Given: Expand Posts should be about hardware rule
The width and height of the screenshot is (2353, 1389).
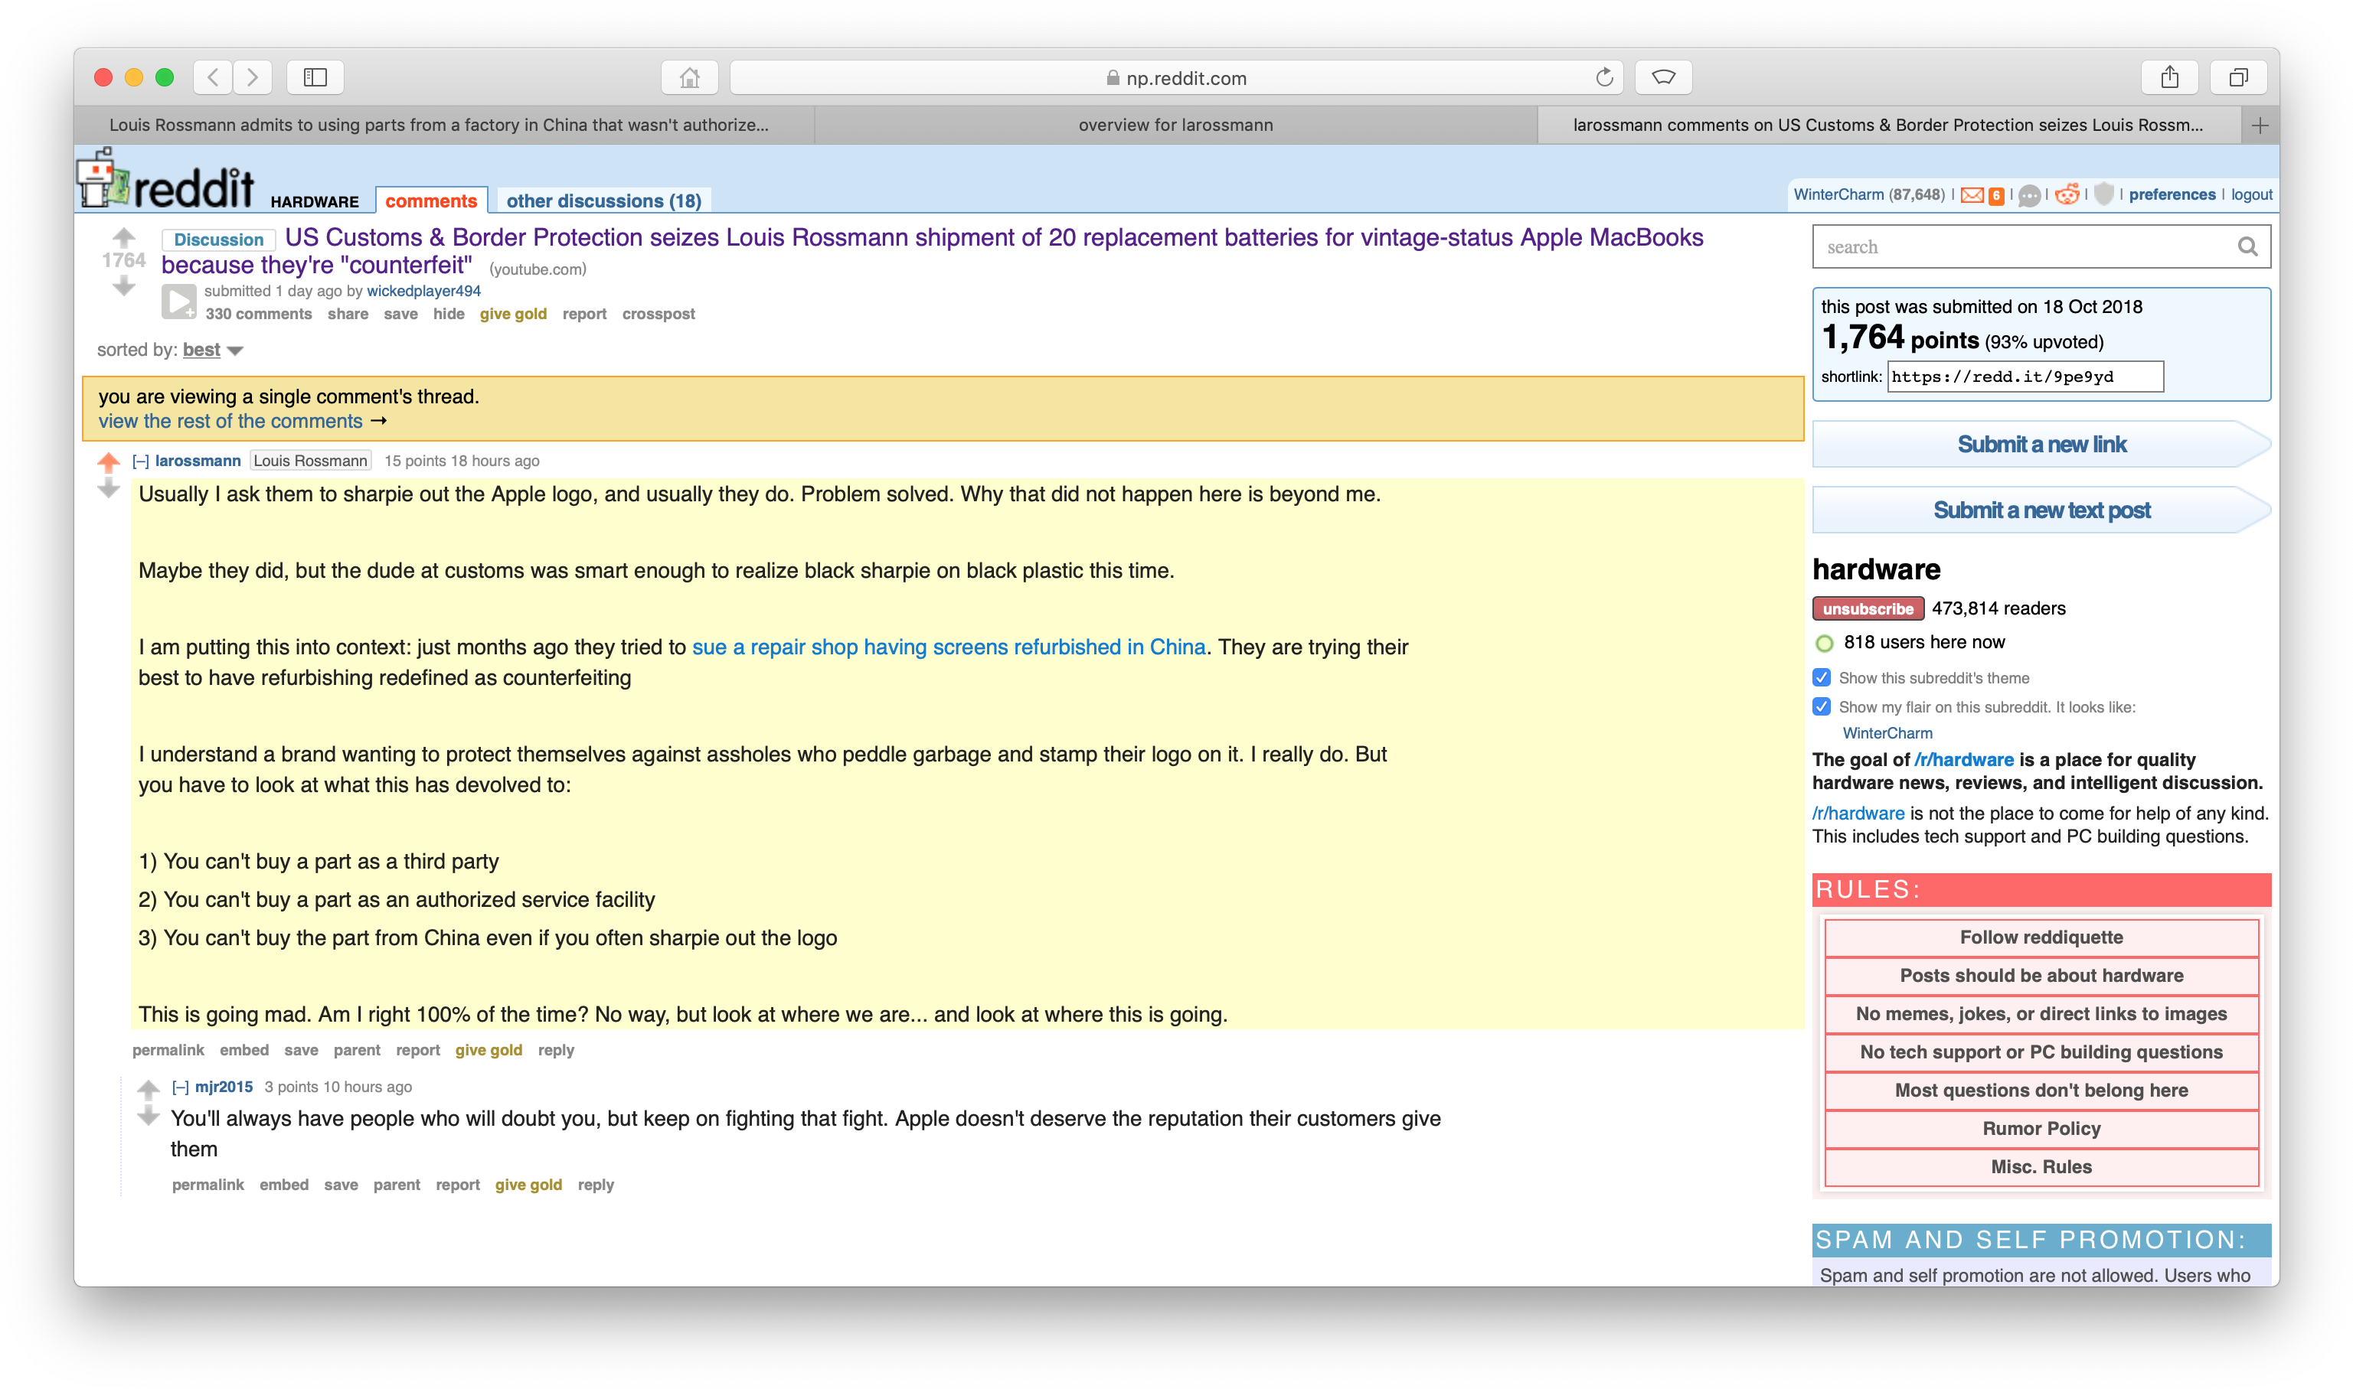Looking at the screenshot, I should click(2041, 977).
